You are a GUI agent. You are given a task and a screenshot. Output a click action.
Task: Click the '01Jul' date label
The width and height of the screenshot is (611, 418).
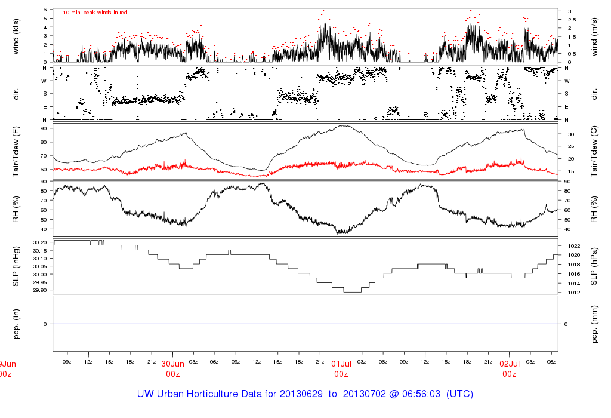coord(341,364)
